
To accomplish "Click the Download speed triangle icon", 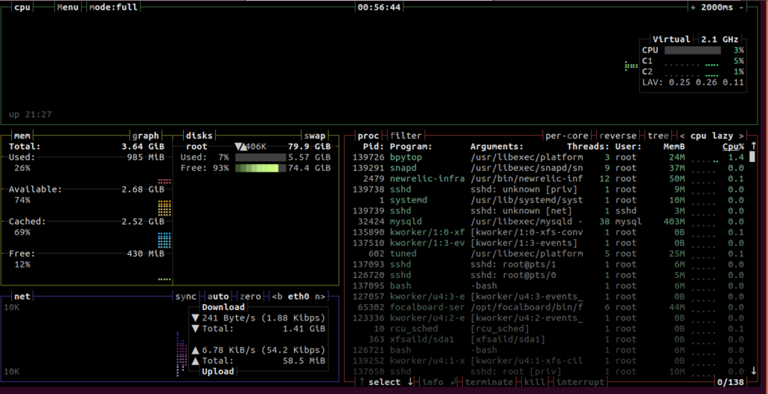I will tap(195, 318).
